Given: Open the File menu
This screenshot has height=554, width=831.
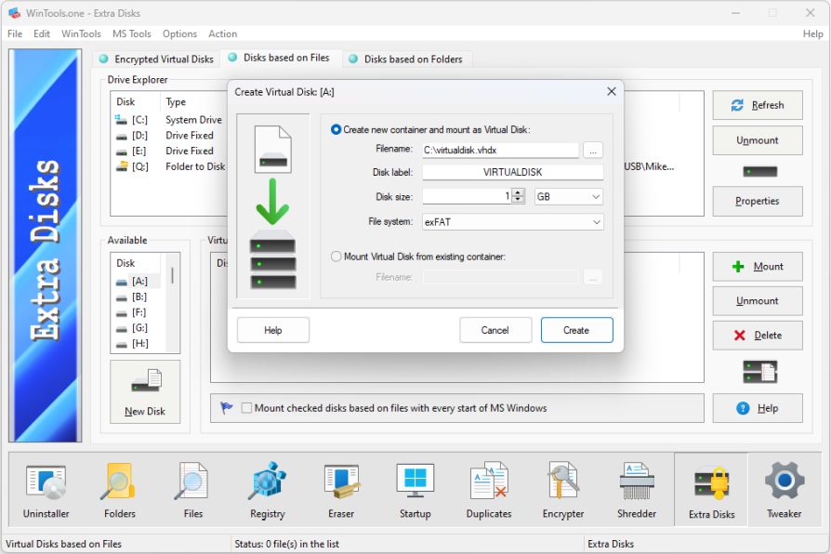Looking at the screenshot, I should pyautogui.click(x=15, y=34).
